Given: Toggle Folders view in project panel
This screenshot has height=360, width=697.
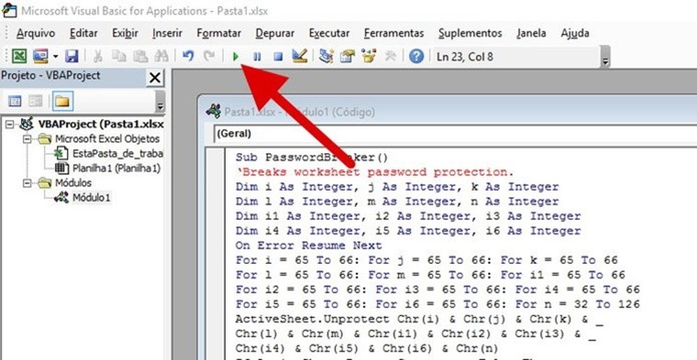Looking at the screenshot, I should [62, 102].
